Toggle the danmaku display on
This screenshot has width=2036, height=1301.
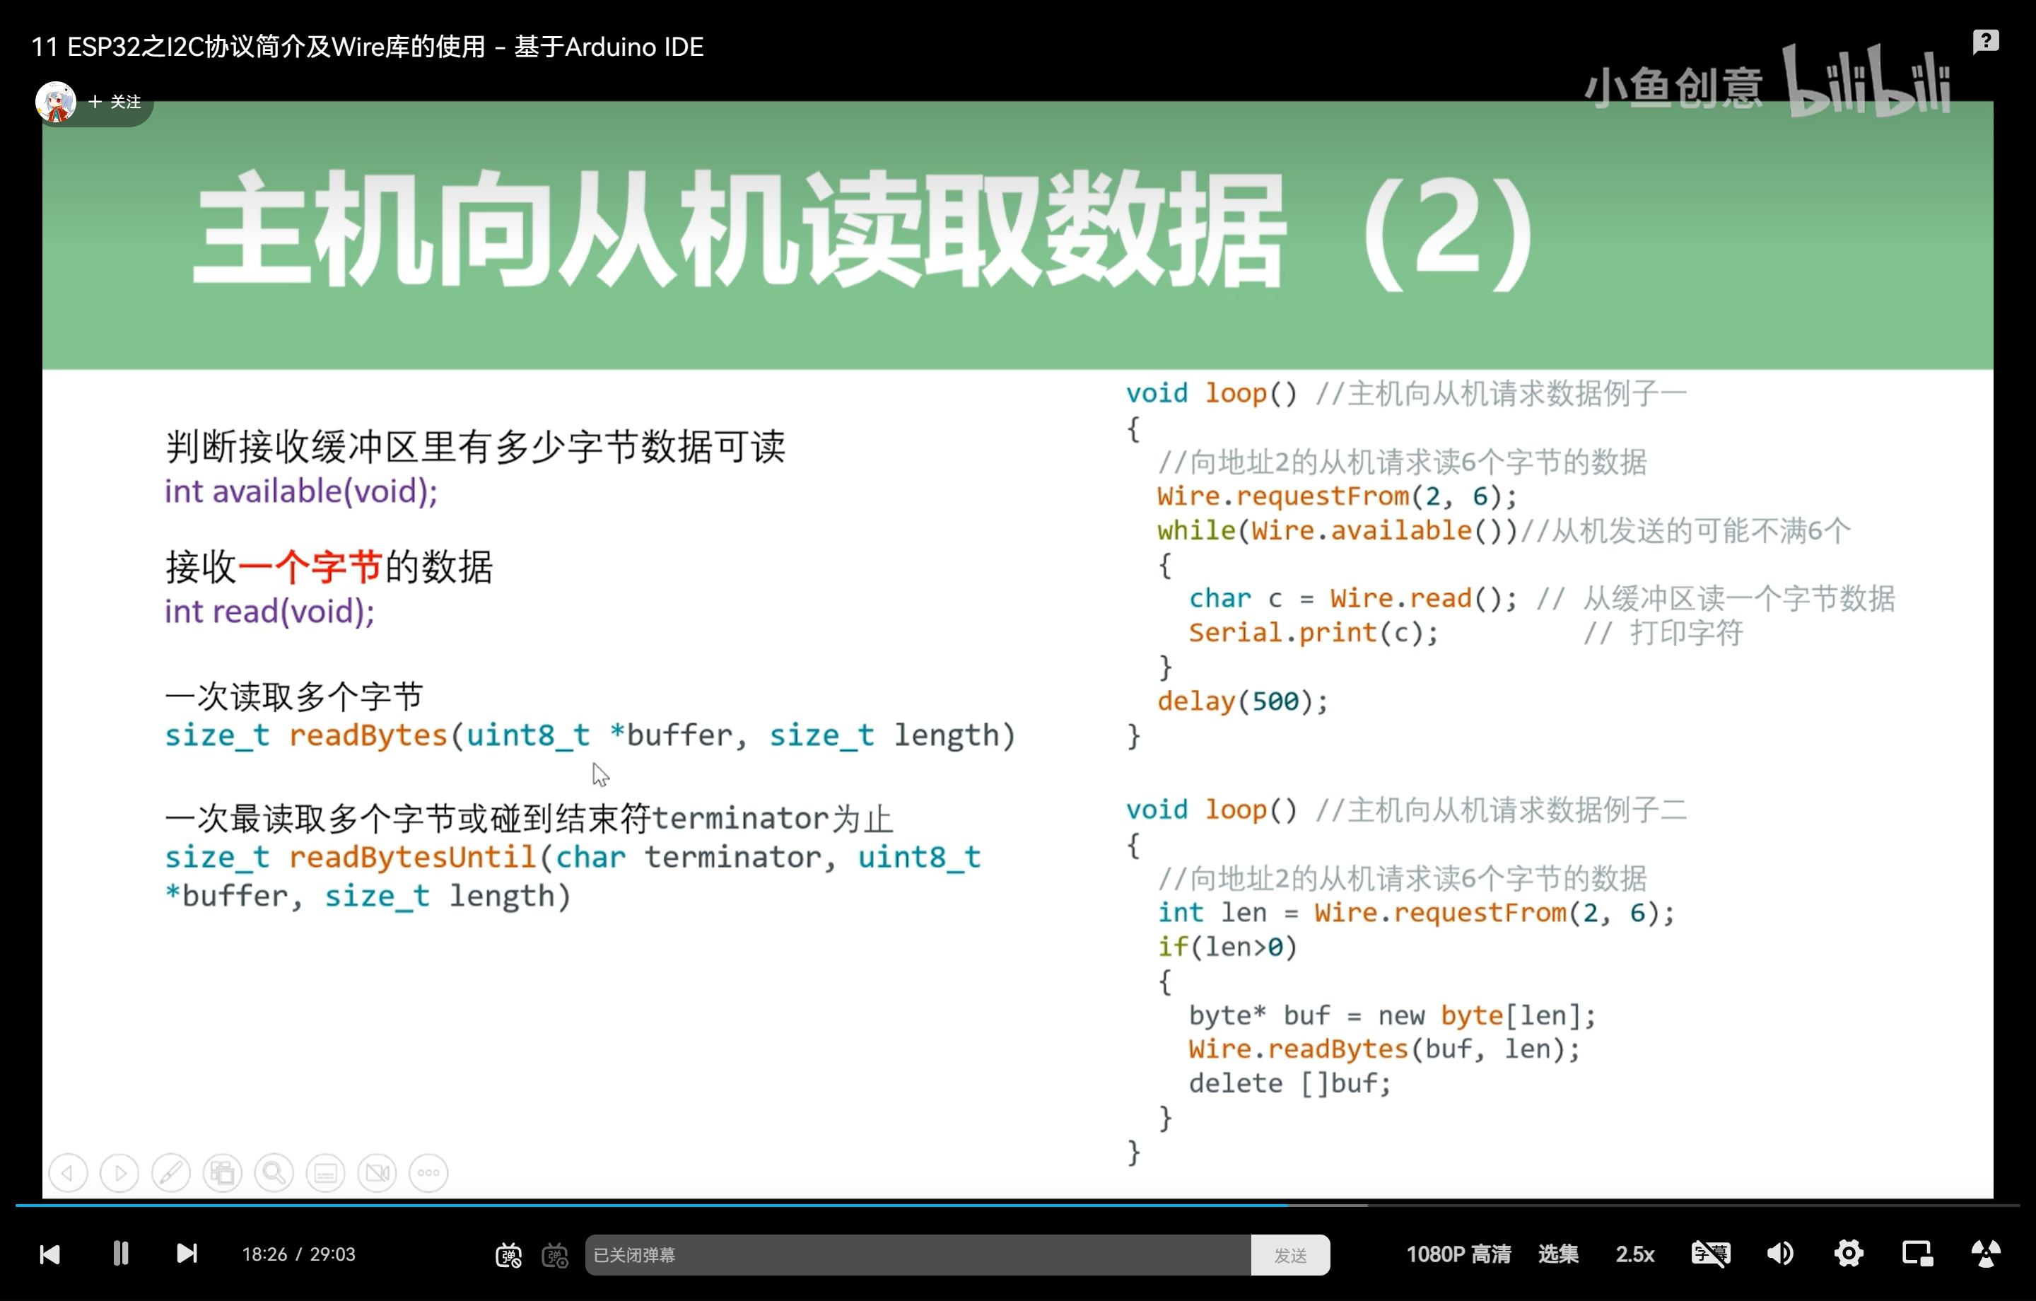(508, 1255)
